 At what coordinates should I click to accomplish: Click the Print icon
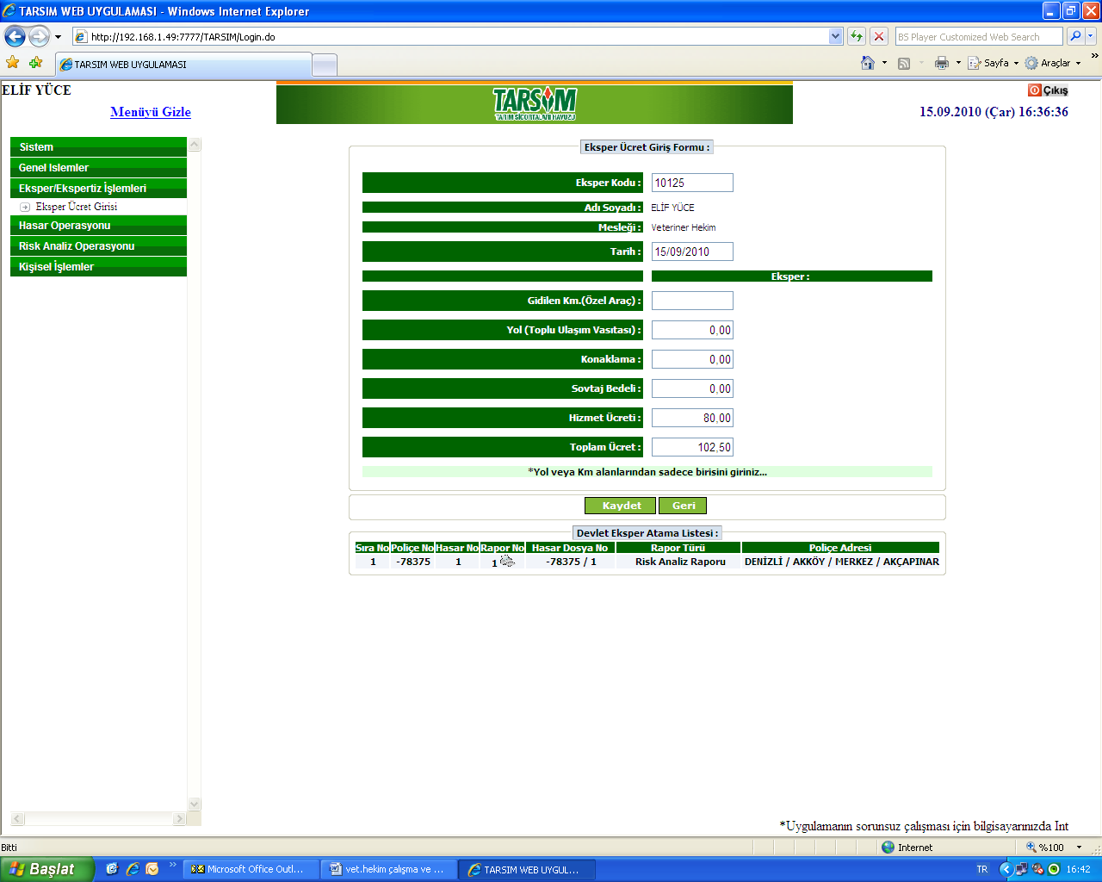click(942, 63)
